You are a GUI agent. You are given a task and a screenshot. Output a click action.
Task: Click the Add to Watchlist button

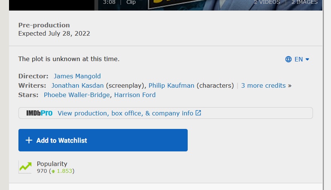103,140
